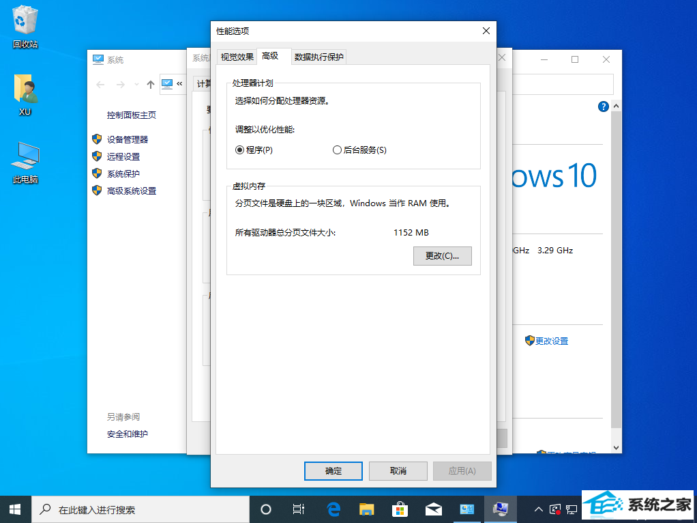Image resolution: width=697 pixels, height=523 pixels.
Task: Click the taskbar search box
Action: (140, 509)
